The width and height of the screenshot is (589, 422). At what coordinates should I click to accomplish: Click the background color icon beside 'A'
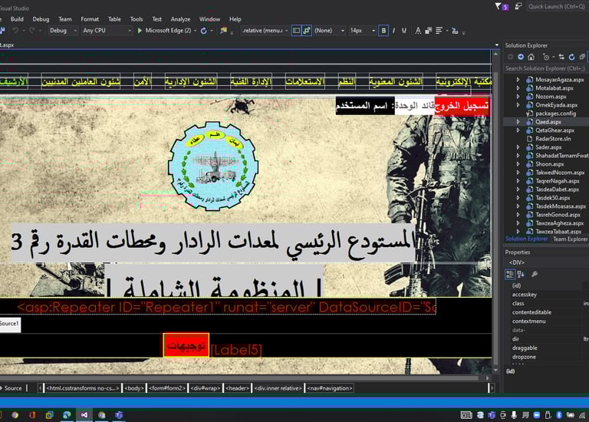[428, 31]
